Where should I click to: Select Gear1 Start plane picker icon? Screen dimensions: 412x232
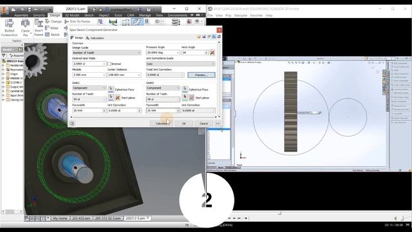pyautogui.click(x=111, y=97)
